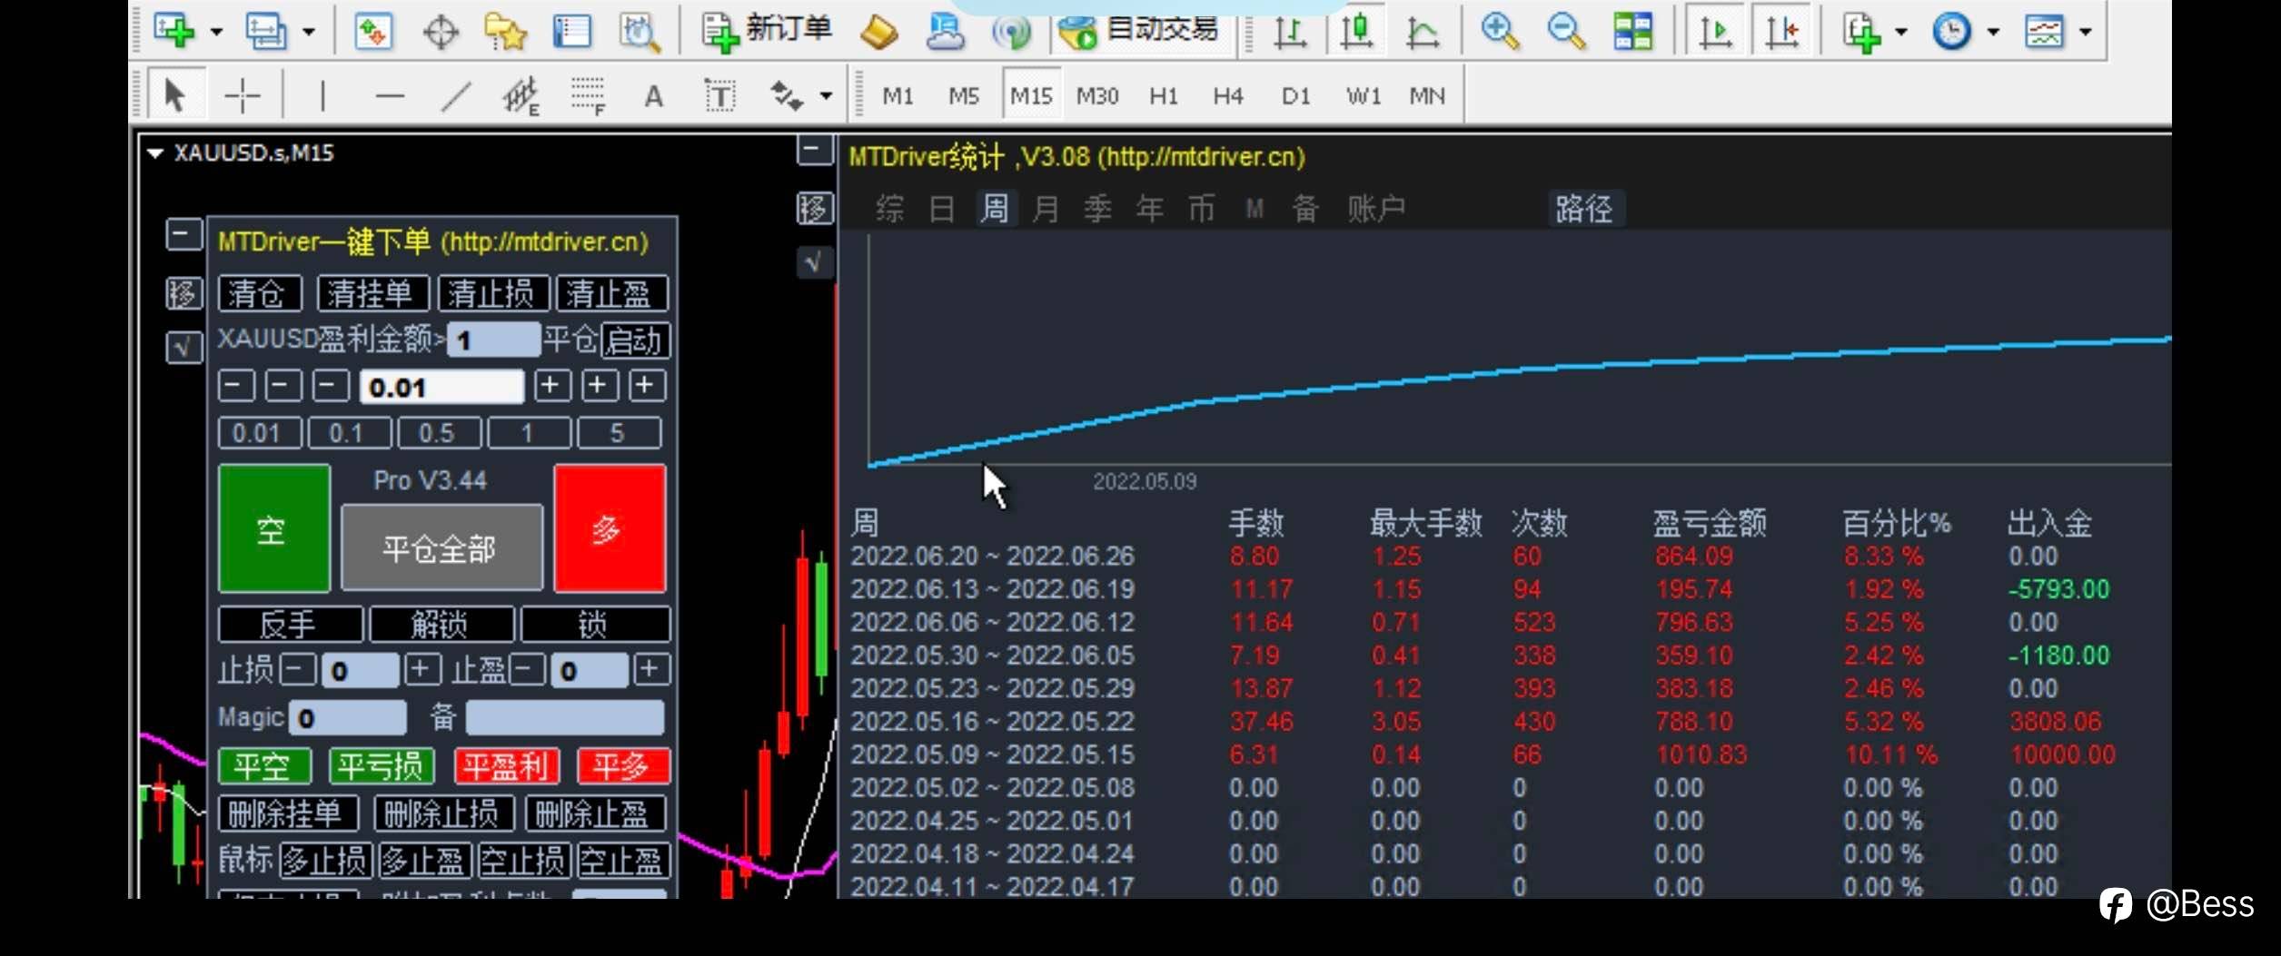
Task: Select the Crosshair tool
Action: tap(243, 95)
